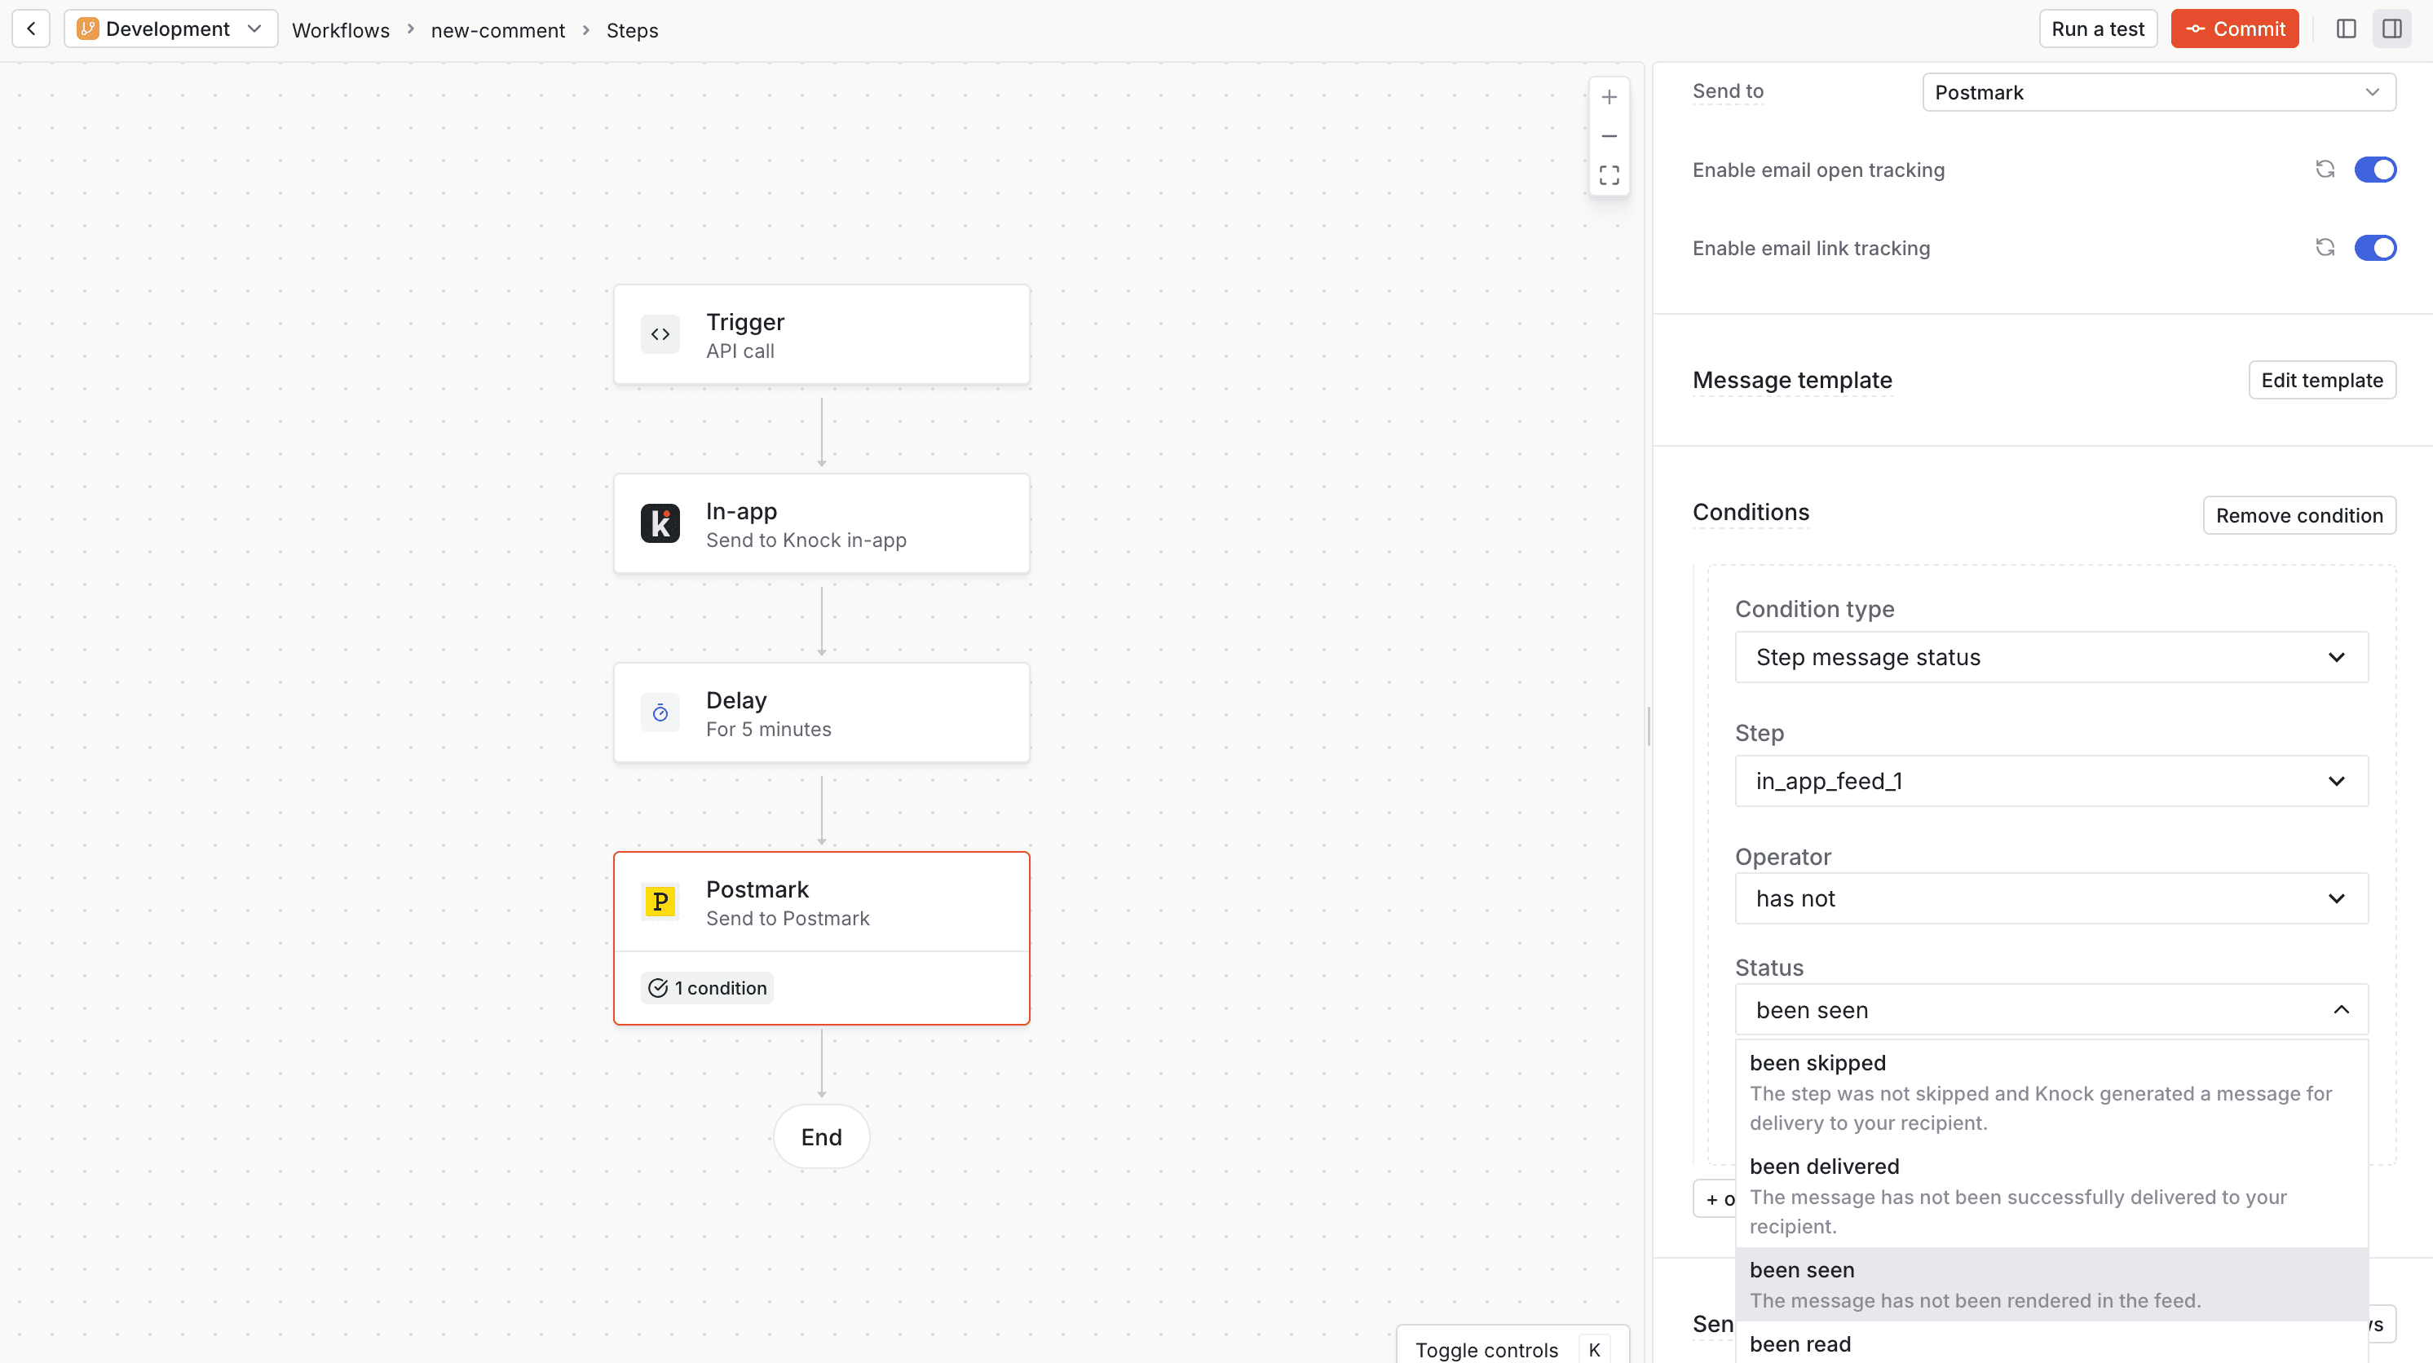
Task: Open the Step dropdown showing in_app_feed_1
Action: point(2051,780)
